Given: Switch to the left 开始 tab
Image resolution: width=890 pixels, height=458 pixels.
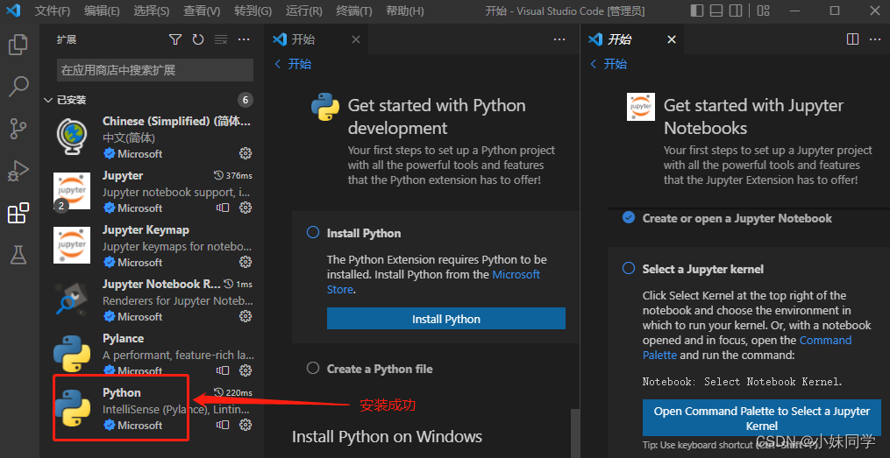Looking at the screenshot, I should pyautogui.click(x=317, y=39).
